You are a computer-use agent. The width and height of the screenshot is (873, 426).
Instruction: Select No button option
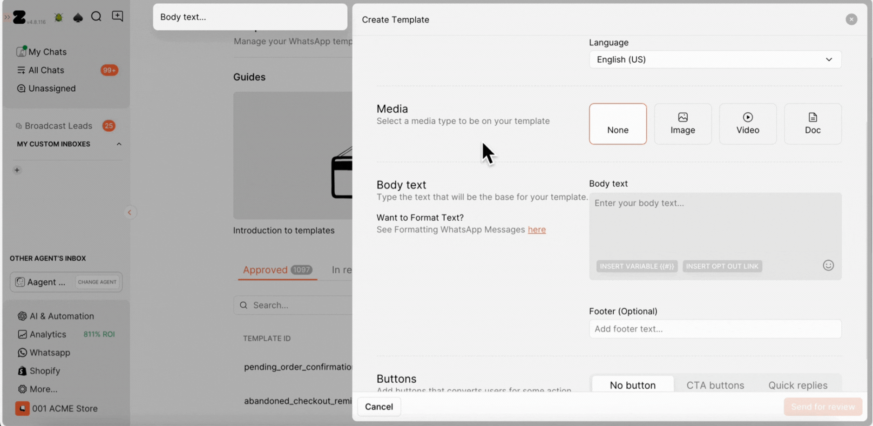point(633,385)
